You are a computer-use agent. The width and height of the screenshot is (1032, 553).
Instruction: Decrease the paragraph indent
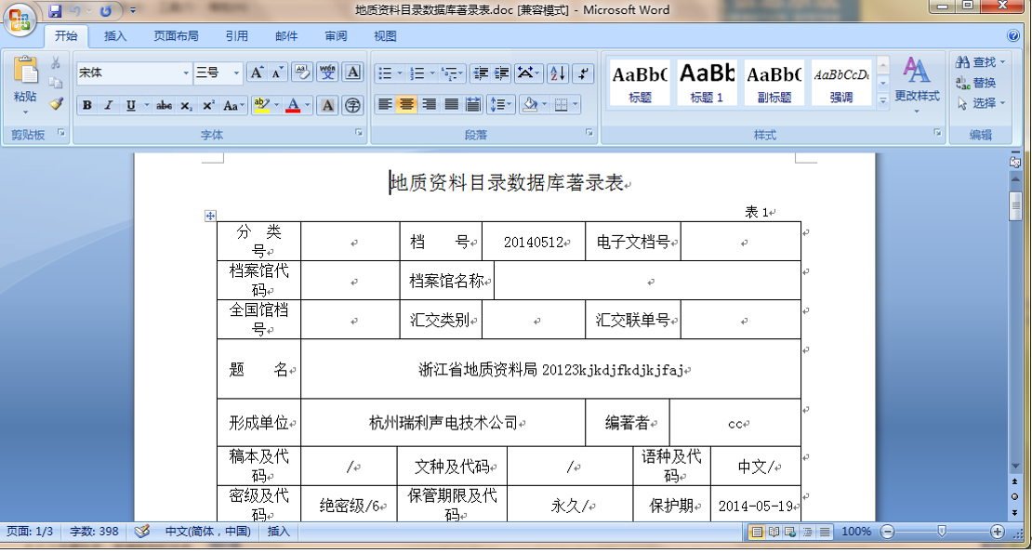click(481, 73)
